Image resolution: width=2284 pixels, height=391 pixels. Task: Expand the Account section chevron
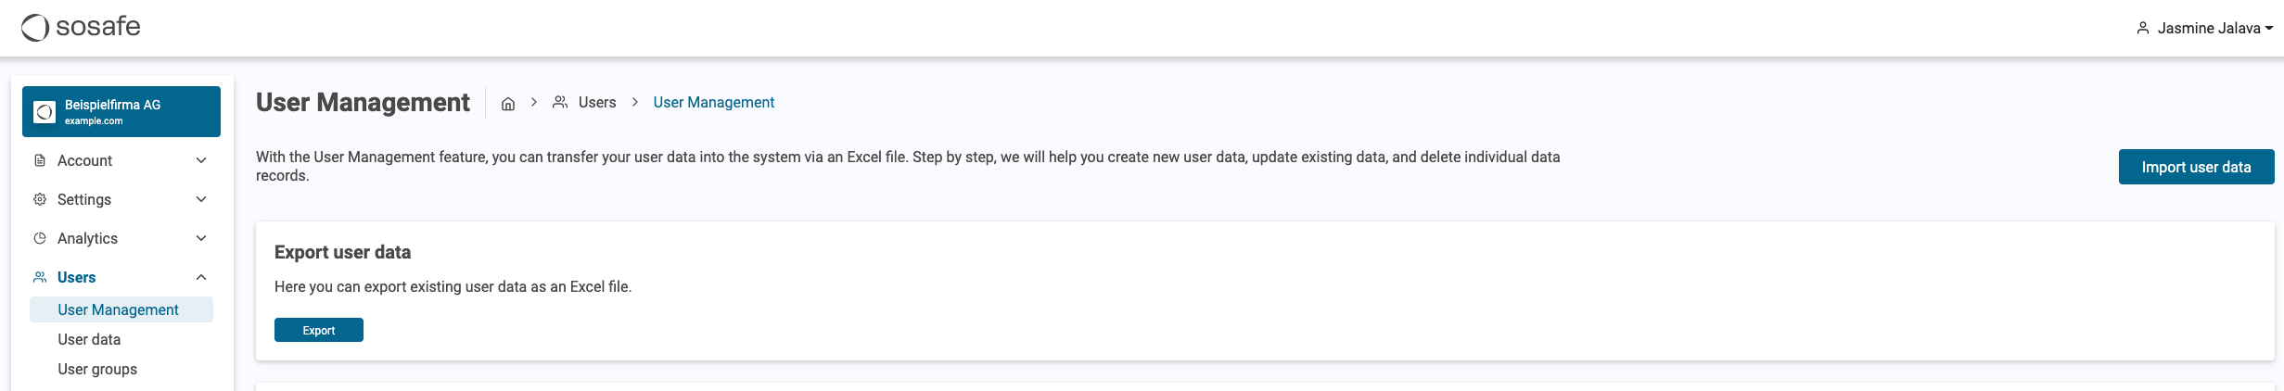click(x=201, y=160)
